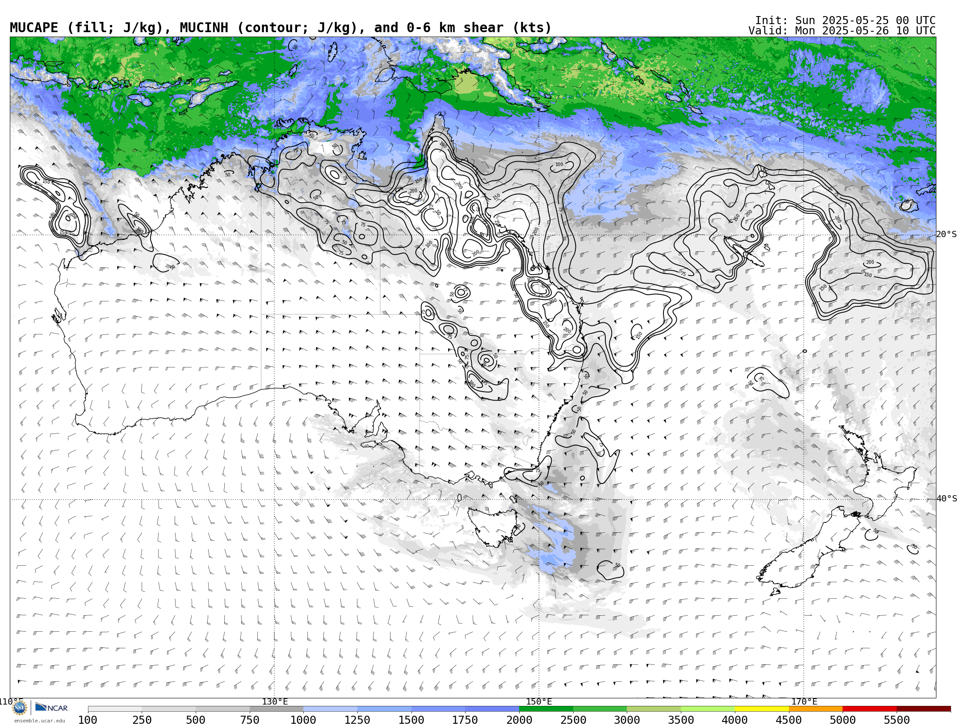Pick the gray 750–1000 colorbar swatch
Image resolution: width=965 pixels, height=726 pixels.
[277, 709]
